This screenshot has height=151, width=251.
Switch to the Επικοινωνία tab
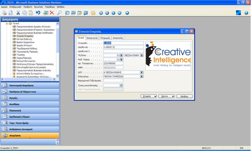click(x=92, y=38)
